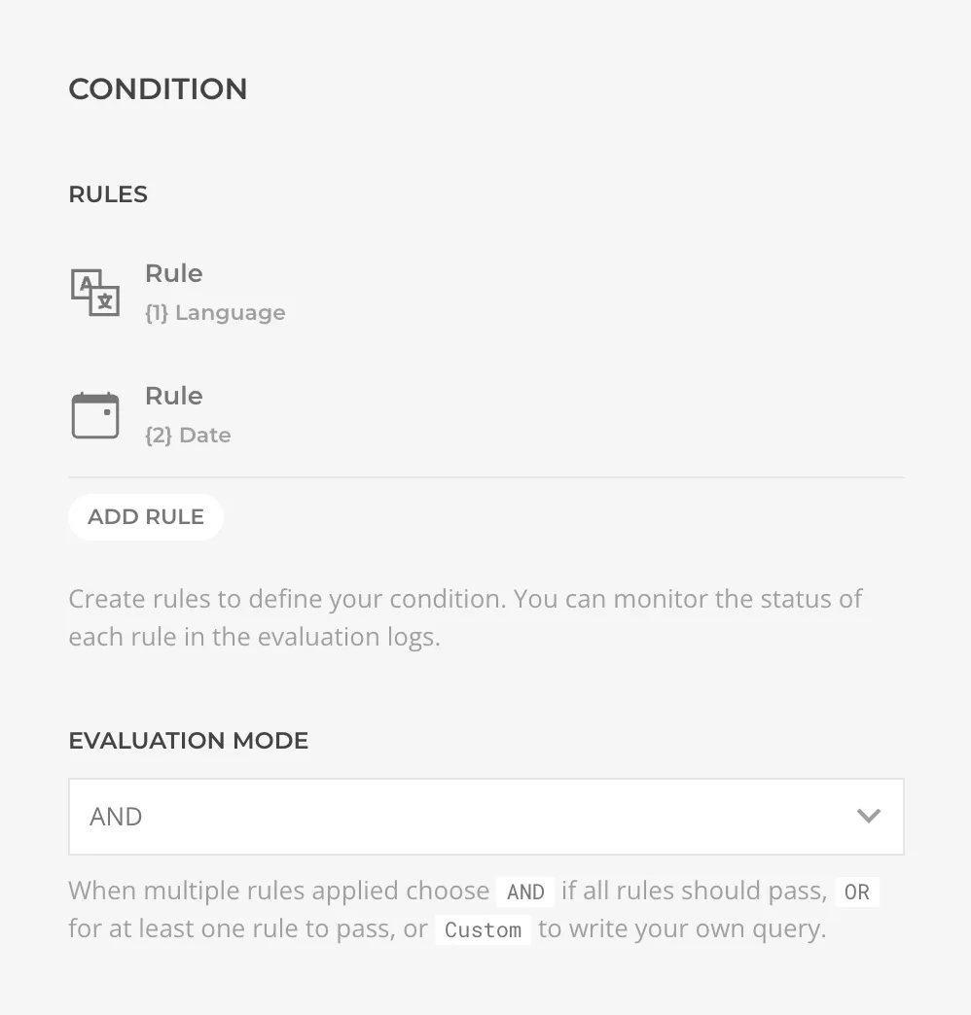Viewport: 971px width, 1015px height.
Task: Click the Language translation icon
Action: 95,293
